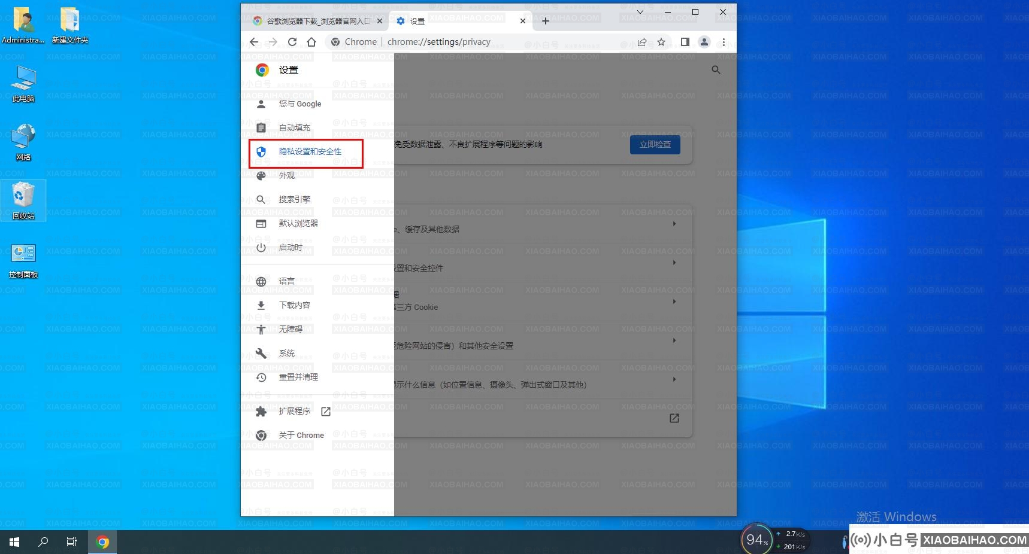Select the 控制面板 desktop icon
This screenshot has height=554, width=1029.
(x=23, y=260)
